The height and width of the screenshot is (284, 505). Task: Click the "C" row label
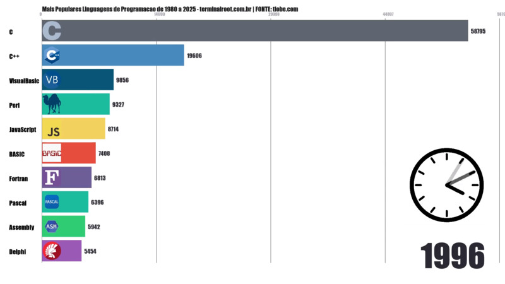pyautogui.click(x=11, y=32)
